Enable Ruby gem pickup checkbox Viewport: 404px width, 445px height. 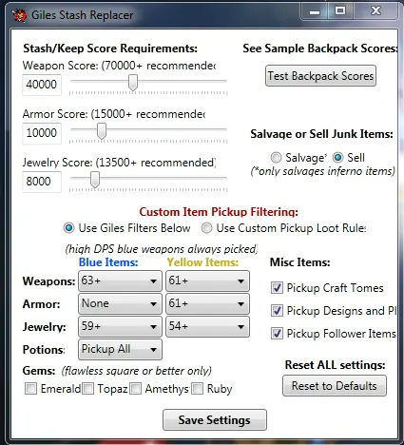coord(197,389)
